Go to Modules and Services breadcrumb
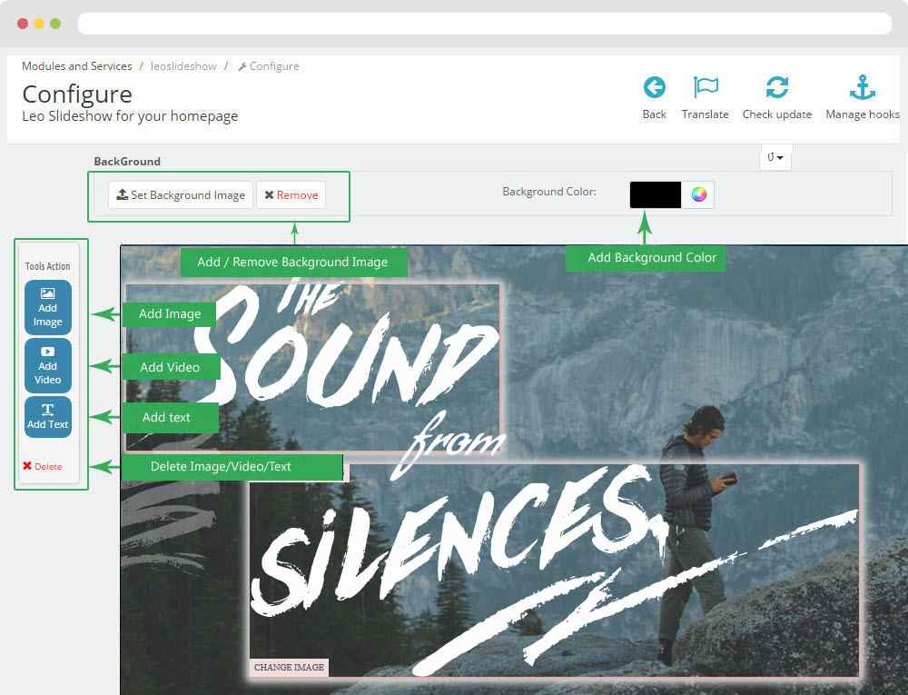The width and height of the screenshot is (908, 695). coord(77,66)
